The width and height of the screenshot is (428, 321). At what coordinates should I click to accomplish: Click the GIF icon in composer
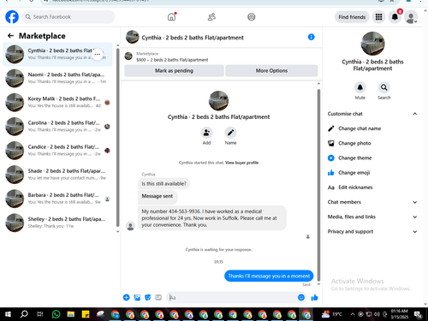(158, 298)
